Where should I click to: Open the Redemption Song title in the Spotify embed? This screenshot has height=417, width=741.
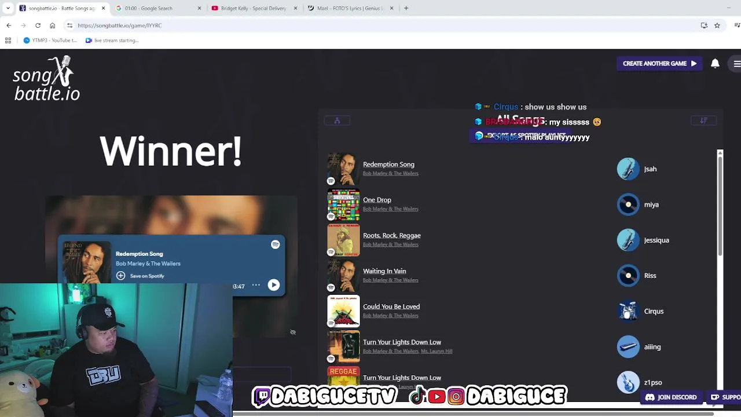[139, 254]
